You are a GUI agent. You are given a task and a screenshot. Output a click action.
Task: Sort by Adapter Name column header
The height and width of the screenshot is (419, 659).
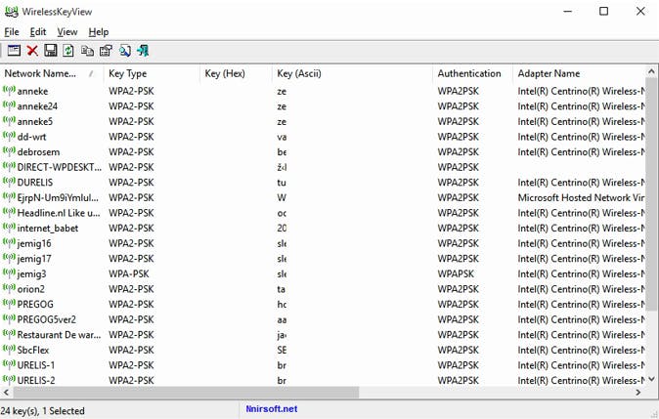click(x=579, y=73)
